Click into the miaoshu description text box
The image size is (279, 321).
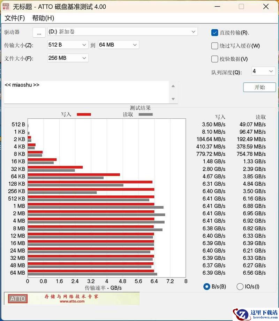(86, 92)
